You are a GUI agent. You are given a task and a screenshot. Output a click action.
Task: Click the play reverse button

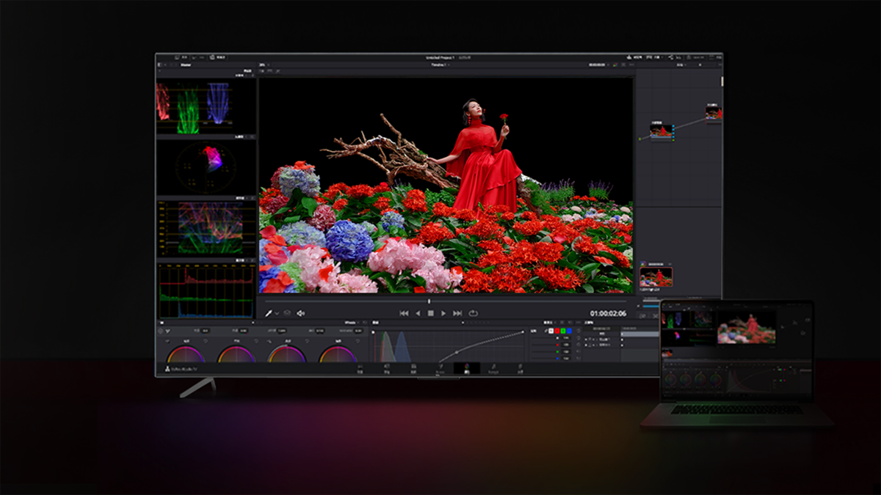(418, 313)
